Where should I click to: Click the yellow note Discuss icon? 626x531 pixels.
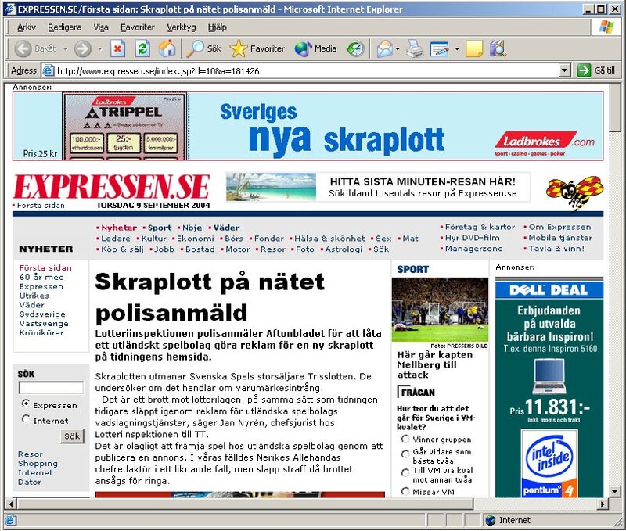[474, 49]
